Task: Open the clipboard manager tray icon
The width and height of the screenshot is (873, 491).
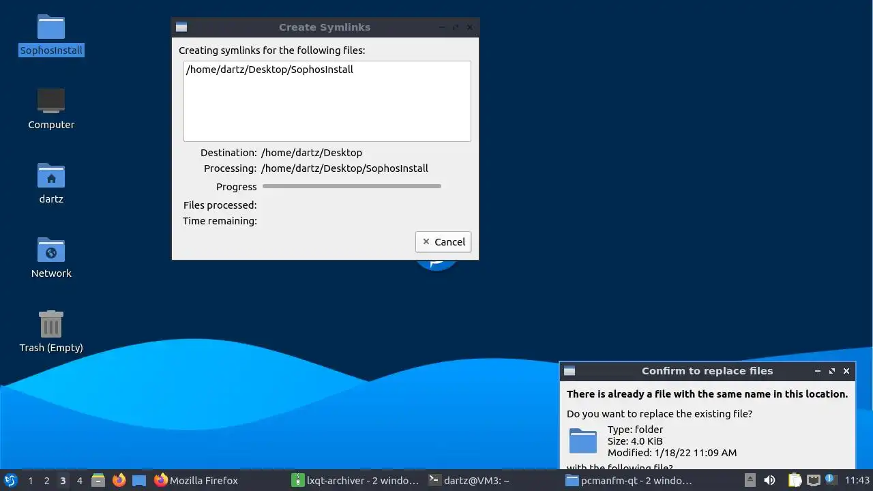Action: click(x=794, y=480)
